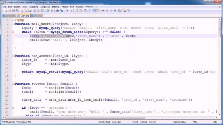Image resolution: width=223 pixels, height=125 pixels.
Task: Click the Open file folder icon
Action: pos(9,11)
